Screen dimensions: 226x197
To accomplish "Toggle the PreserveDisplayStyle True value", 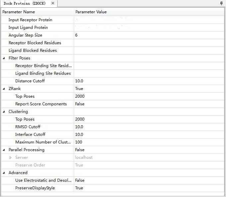I will [x=149, y=188].
